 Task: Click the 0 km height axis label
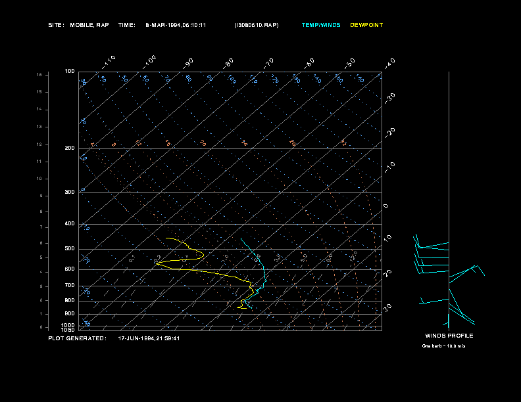41,327
